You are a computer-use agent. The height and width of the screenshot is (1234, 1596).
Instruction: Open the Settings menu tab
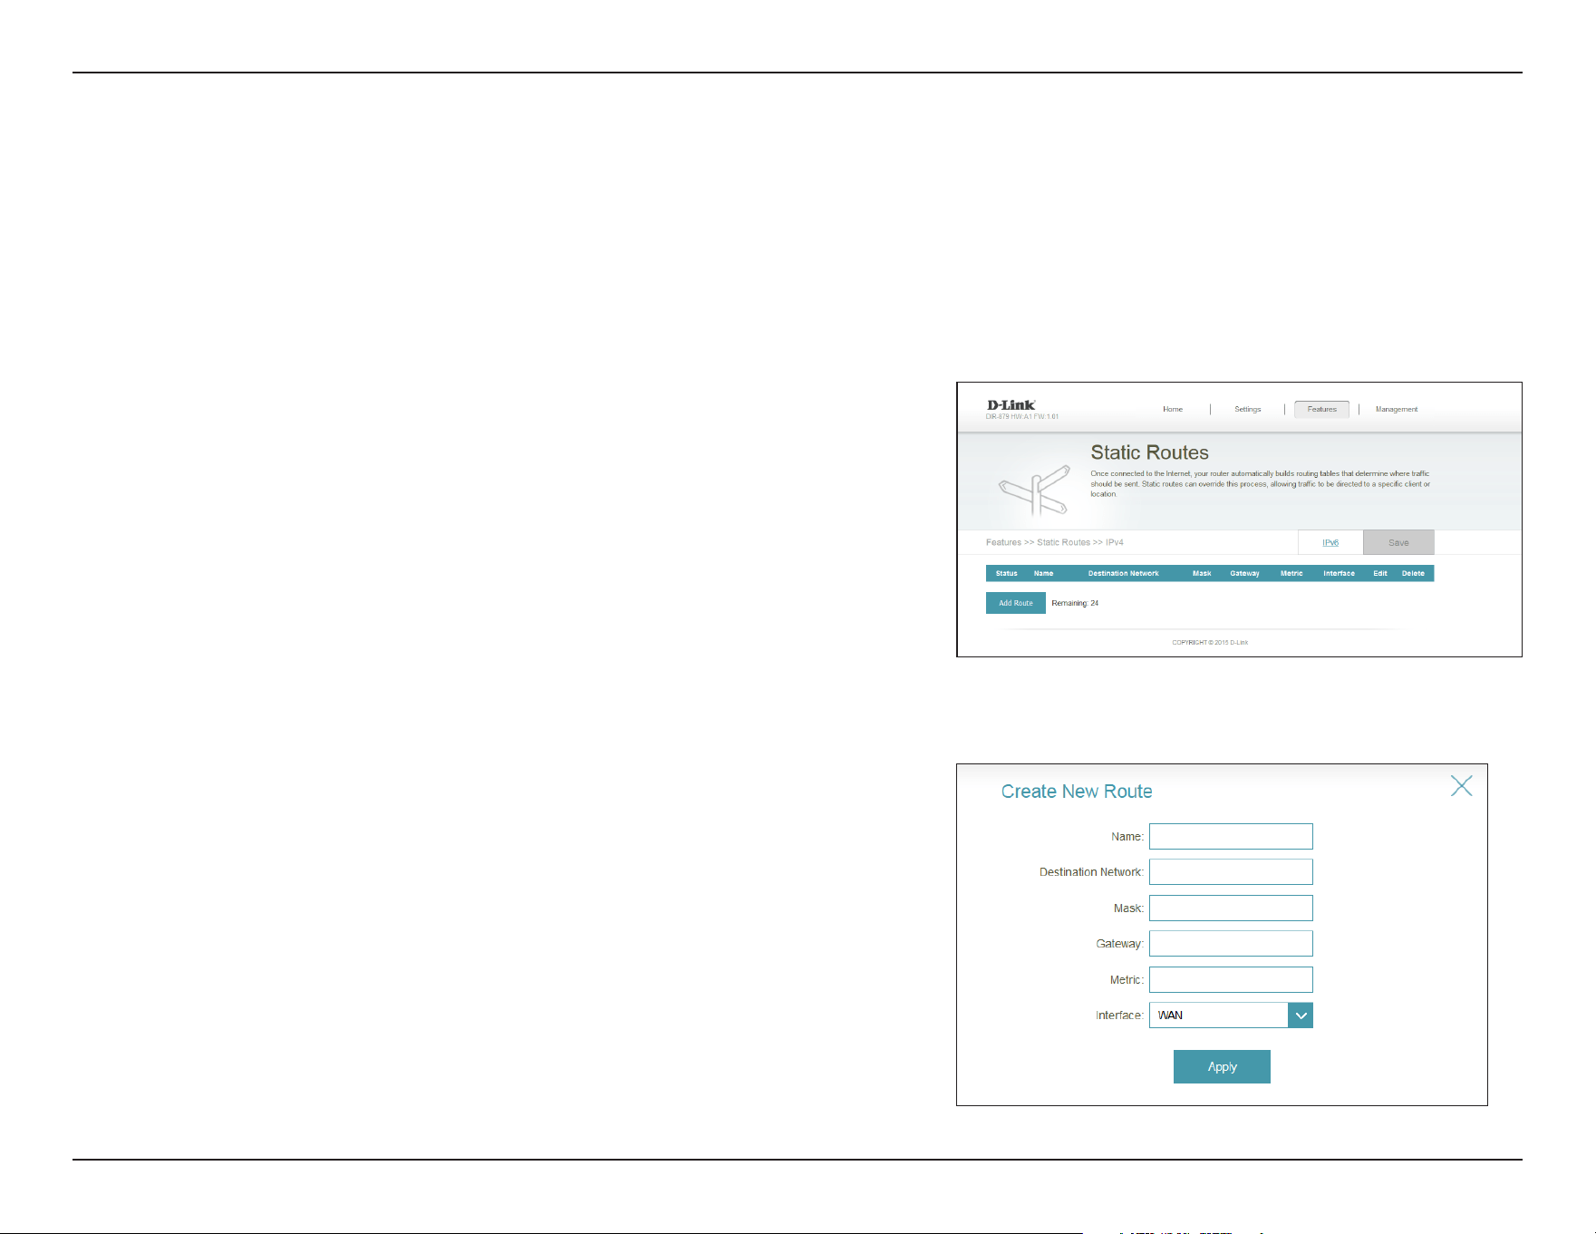pos(1247,409)
